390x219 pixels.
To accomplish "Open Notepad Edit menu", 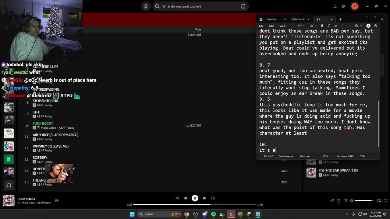I will click(271, 26).
